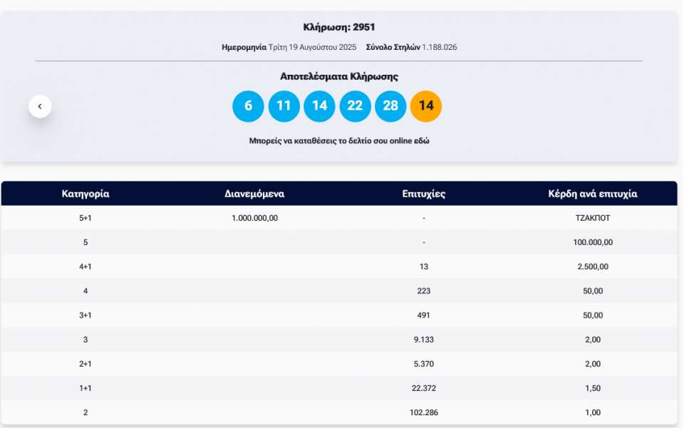This screenshot has width=684, height=428.
Task: Click the ΤΖΑΚΠΟΤ prize cell
Action: (592, 218)
